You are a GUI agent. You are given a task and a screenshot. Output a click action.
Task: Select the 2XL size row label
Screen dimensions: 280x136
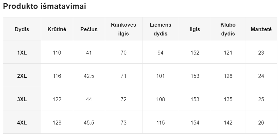tap(22, 76)
